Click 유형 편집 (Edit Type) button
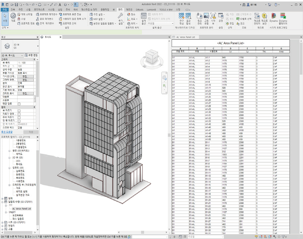This screenshot has width=303, height=239. [31, 55]
